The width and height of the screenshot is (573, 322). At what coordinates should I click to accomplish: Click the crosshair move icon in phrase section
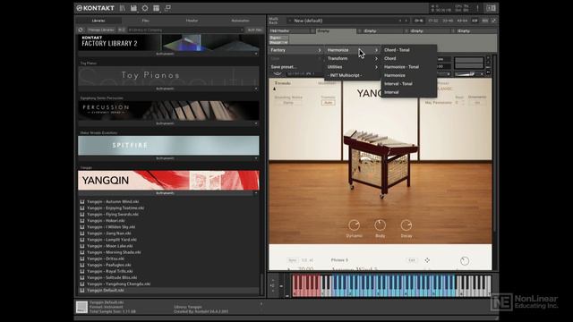point(427,260)
